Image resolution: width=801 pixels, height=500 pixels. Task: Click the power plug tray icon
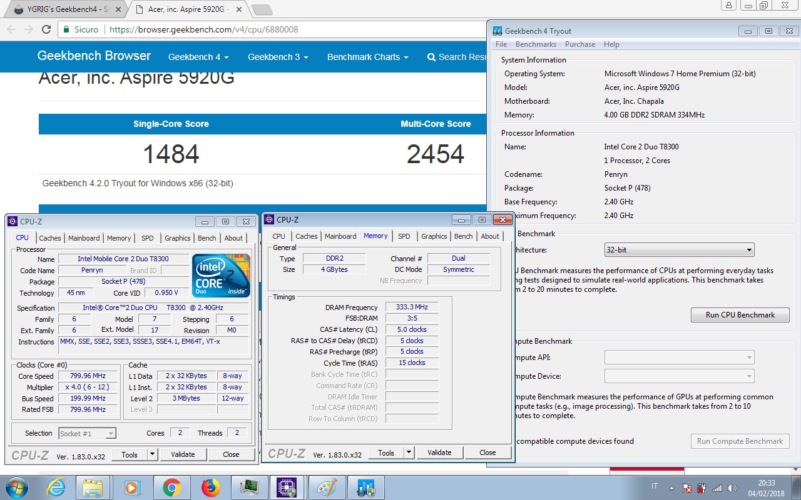(x=702, y=488)
